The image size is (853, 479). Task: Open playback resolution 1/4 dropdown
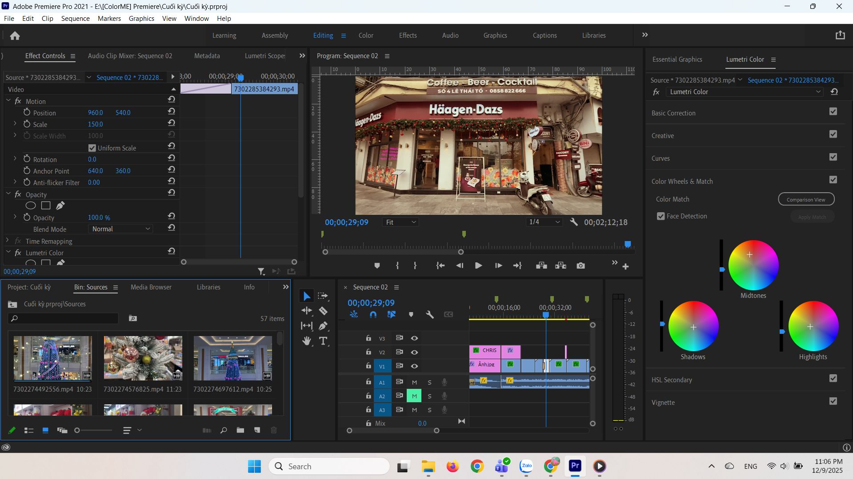[544, 222]
